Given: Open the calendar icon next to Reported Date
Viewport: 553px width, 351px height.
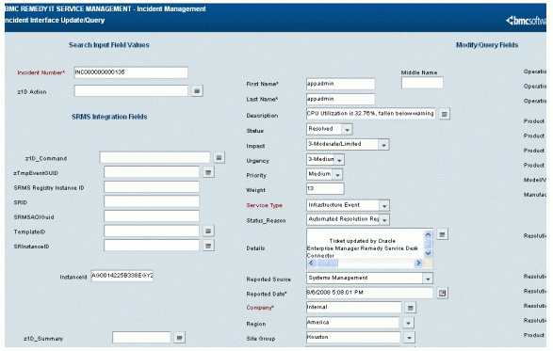Looking at the screenshot, I should click(442, 293).
